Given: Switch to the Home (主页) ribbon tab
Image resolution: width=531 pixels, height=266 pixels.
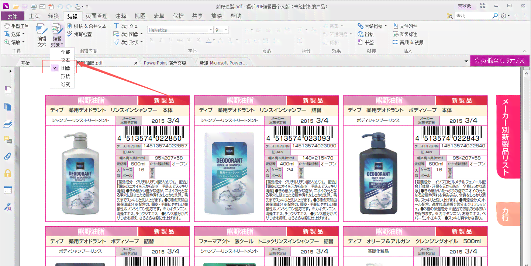Looking at the screenshot, I should (x=34, y=16).
